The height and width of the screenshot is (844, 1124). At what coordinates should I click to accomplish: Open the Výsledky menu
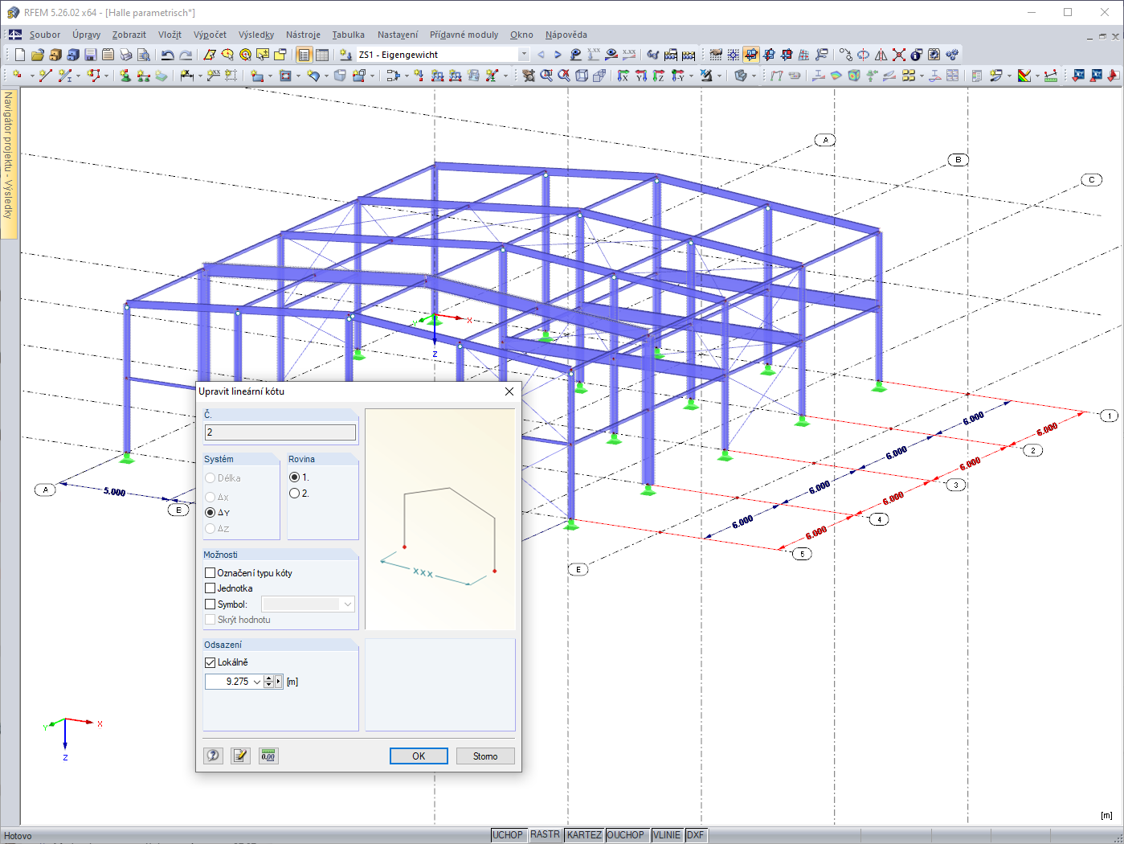click(x=256, y=35)
